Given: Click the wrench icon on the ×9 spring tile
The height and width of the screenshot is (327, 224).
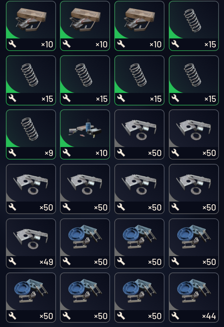Looking at the screenshot, I should point(12,153).
